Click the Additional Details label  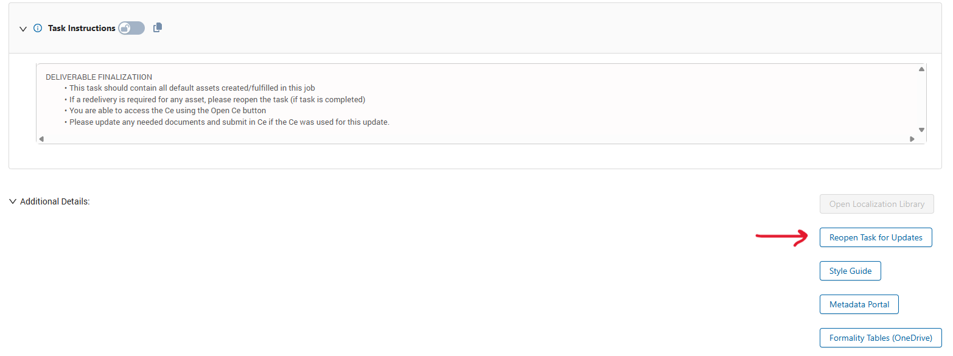coord(55,201)
